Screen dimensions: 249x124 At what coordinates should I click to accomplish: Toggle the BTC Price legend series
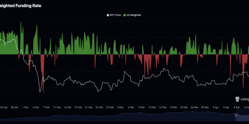[114, 15]
